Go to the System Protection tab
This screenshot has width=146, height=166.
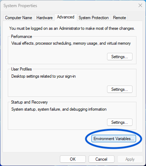click(94, 18)
